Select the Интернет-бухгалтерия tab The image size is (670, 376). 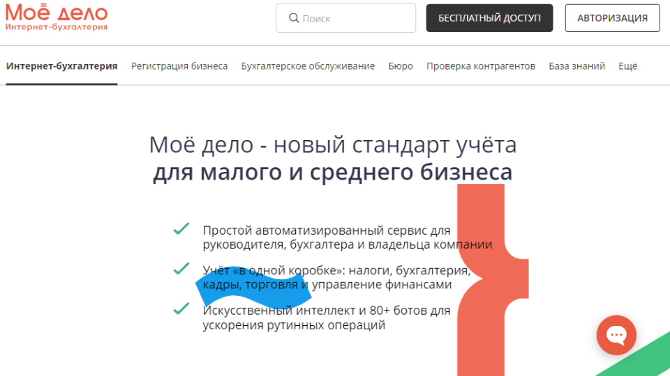pyautogui.click(x=61, y=66)
